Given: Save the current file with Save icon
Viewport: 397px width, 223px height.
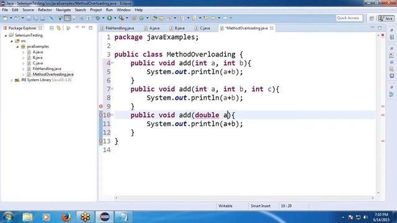Looking at the screenshot, I should click(29, 18).
